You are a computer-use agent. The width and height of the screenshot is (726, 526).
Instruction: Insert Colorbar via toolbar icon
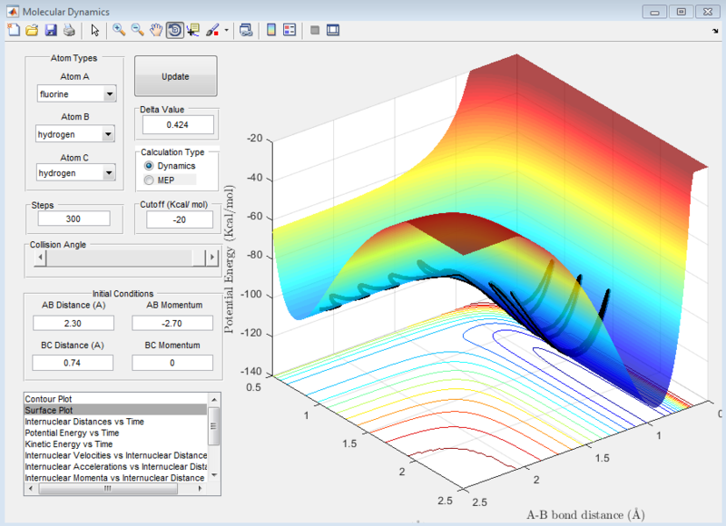coord(271,31)
